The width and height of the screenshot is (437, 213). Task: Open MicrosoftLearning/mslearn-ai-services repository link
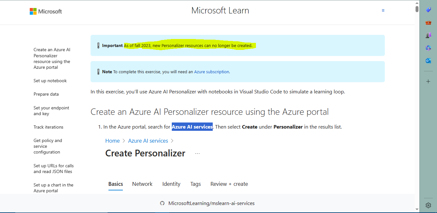(x=211, y=203)
